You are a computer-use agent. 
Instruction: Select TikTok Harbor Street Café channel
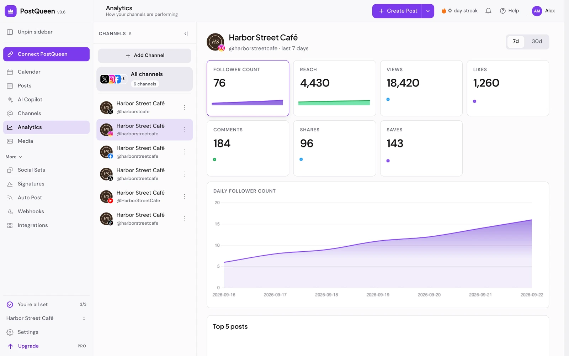145,219
